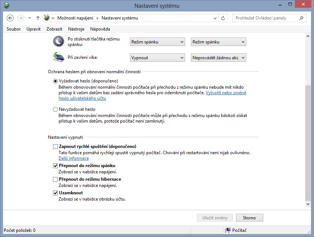Click the Nastavení systému breadcrumb
The height and width of the screenshot is (237, 314).
pos(120,18)
